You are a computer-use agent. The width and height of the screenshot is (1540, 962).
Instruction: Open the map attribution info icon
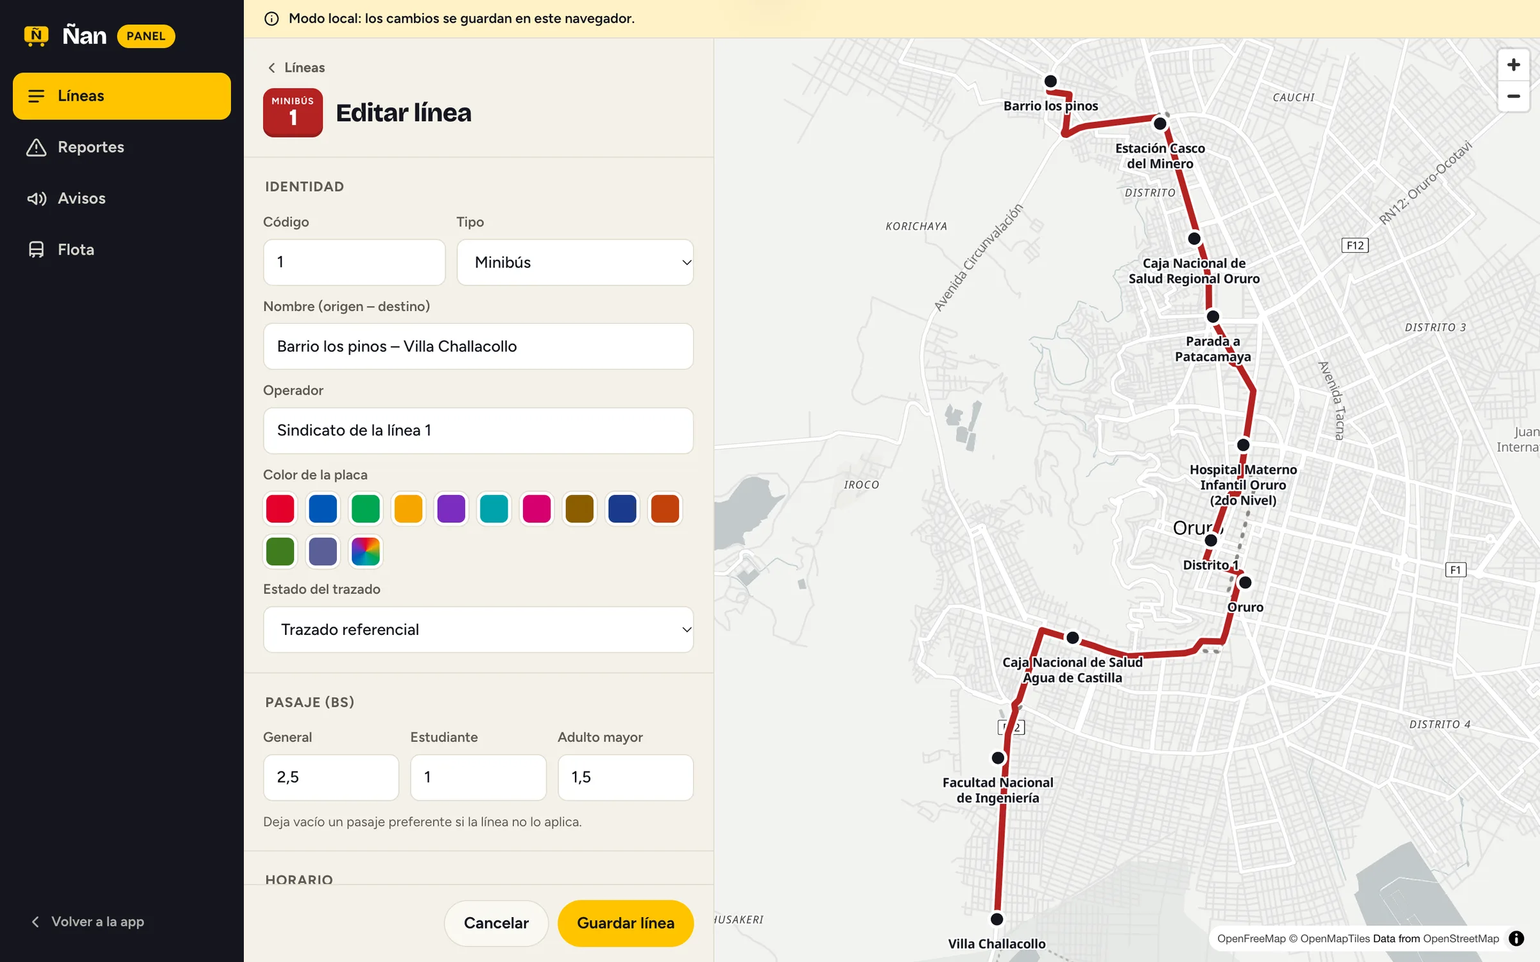point(1516,938)
